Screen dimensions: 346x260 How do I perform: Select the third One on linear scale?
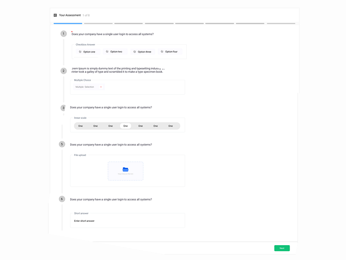[x=110, y=126]
